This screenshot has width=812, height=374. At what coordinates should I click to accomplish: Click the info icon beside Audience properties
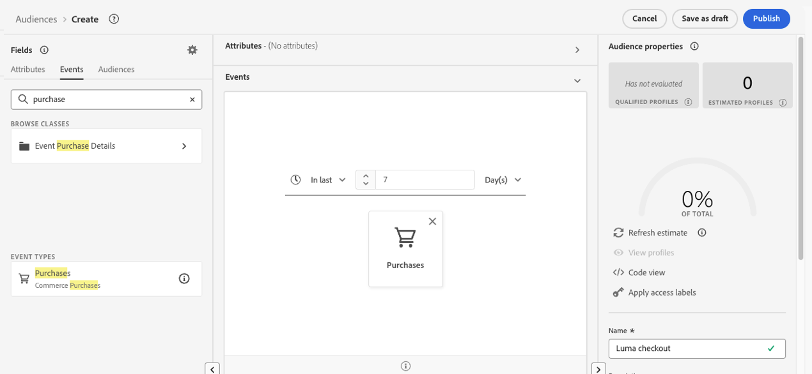point(694,47)
